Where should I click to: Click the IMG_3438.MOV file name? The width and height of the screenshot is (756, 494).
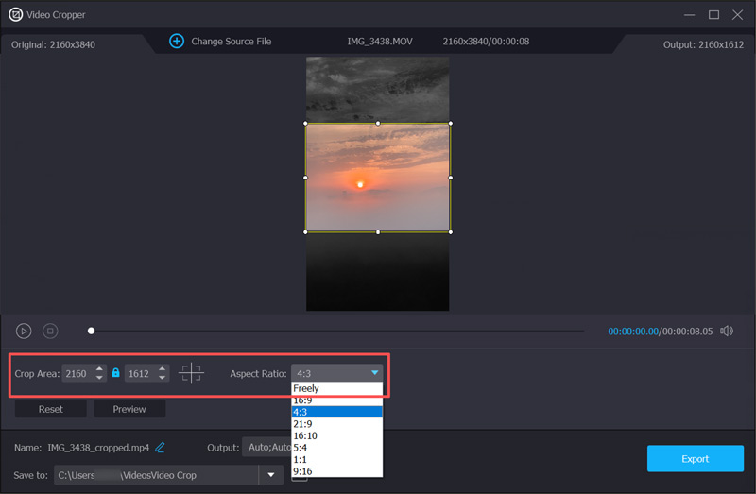click(380, 42)
